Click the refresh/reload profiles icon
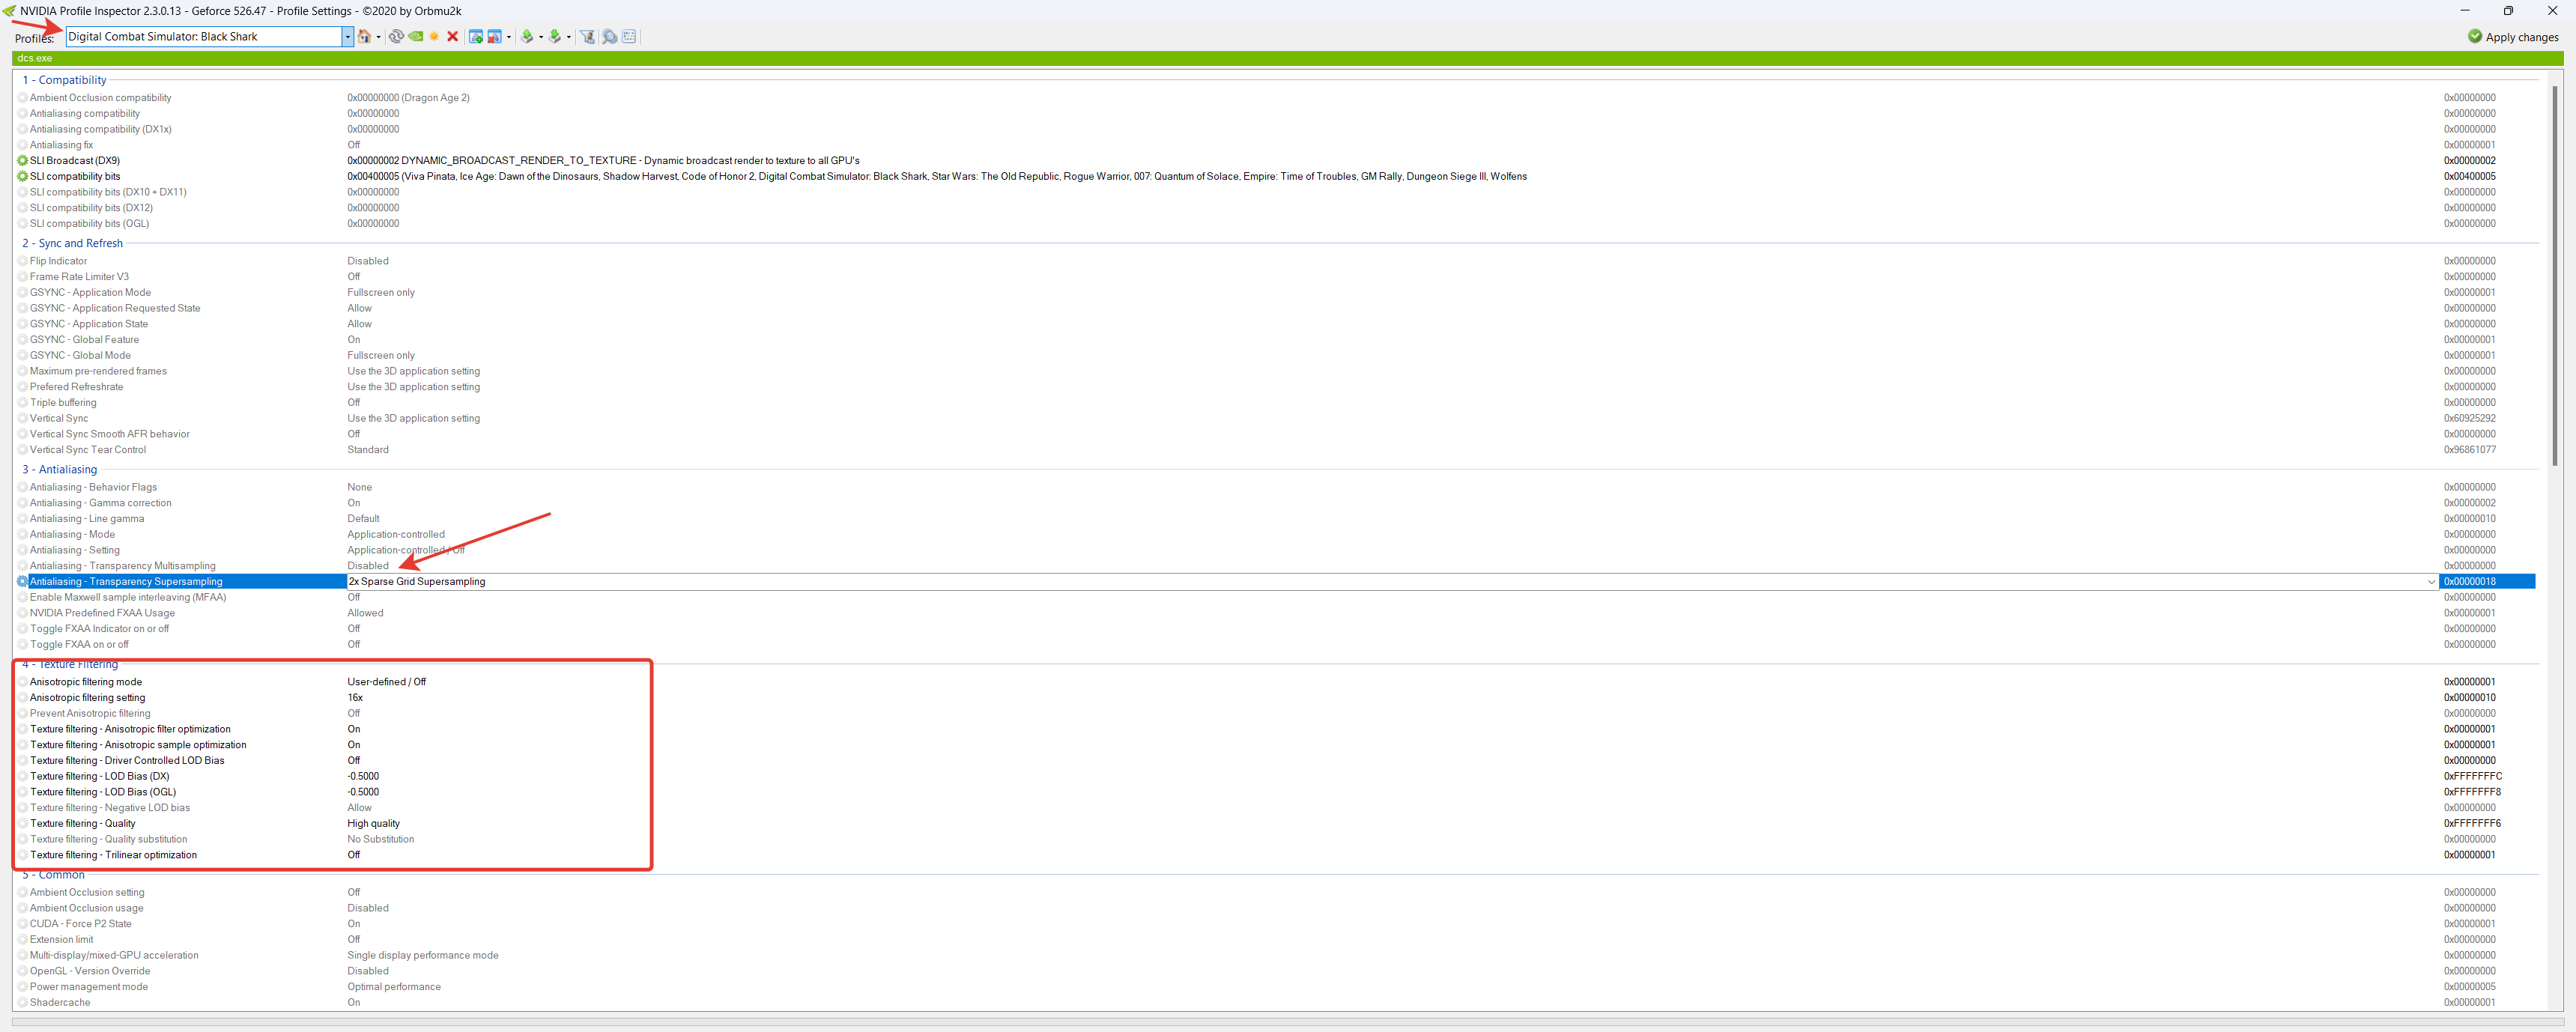The image size is (2576, 1032). click(x=396, y=37)
